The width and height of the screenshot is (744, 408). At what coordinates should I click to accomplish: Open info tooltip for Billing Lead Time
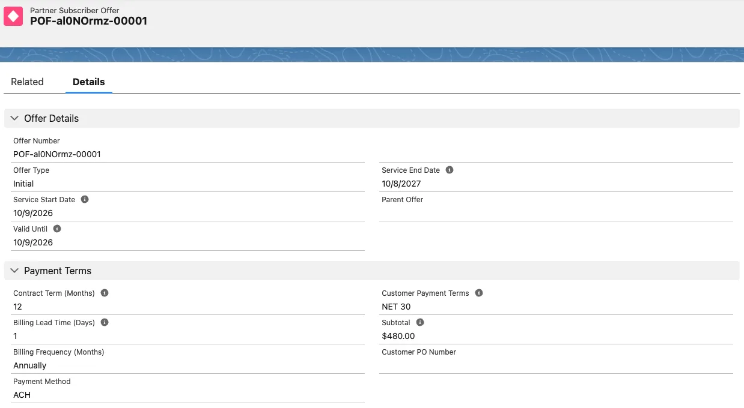(x=105, y=322)
